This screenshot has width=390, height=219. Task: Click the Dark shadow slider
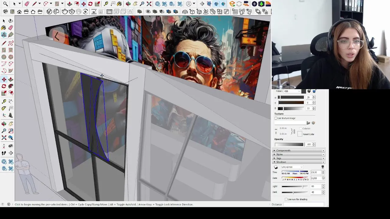(x=295, y=192)
